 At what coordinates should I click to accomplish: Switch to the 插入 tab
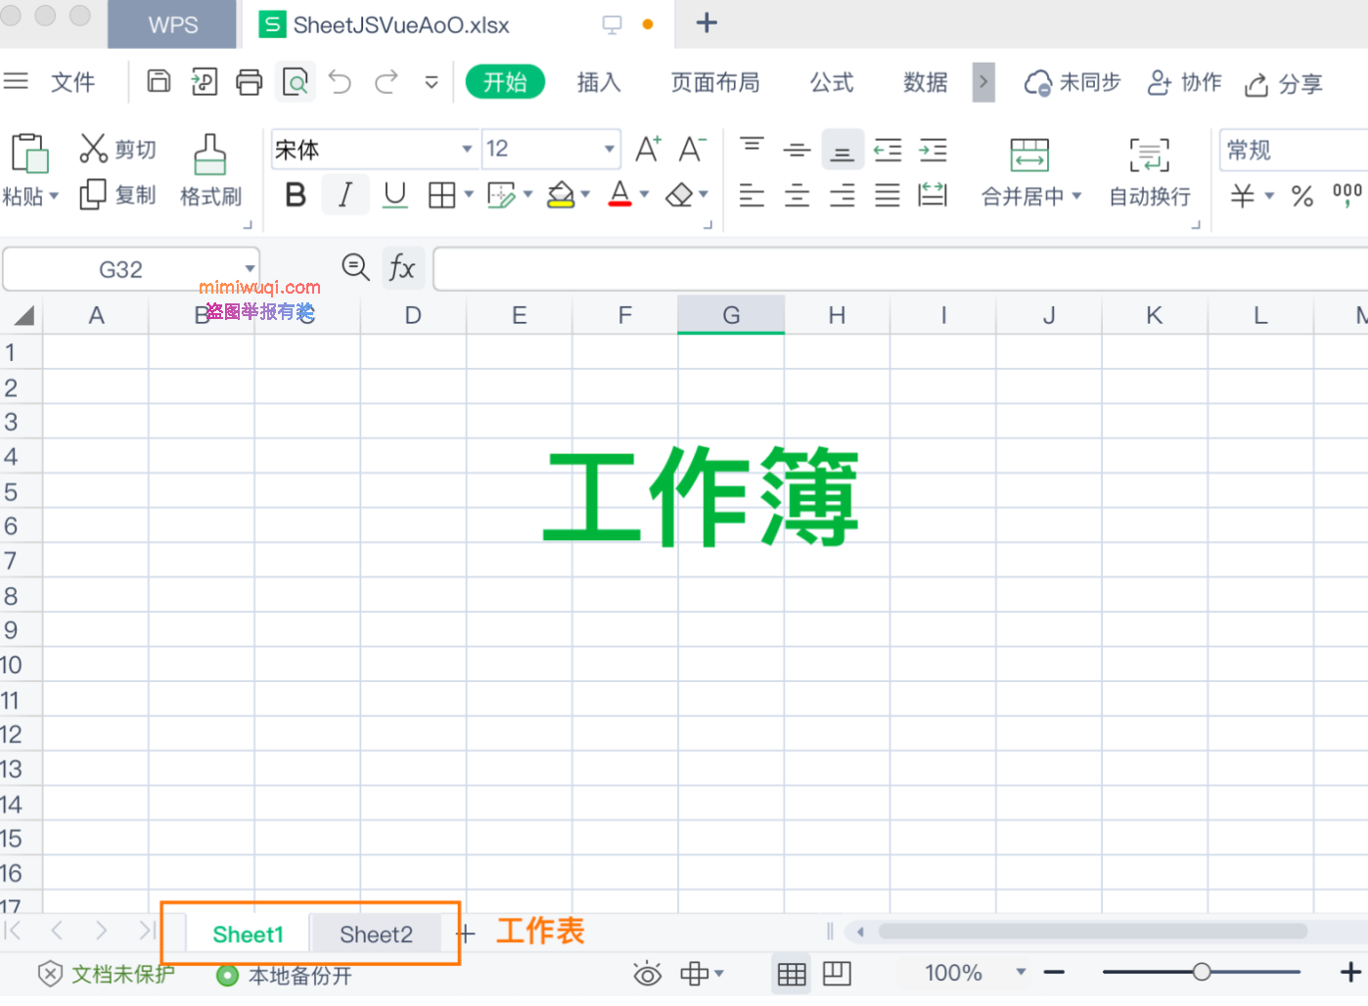(599, 82)
